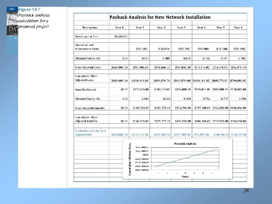Viewport: 272px width, 204px height.
Task: Select the $163,576.00 time-adjusted benefit cell
Action: pos(162,108)
